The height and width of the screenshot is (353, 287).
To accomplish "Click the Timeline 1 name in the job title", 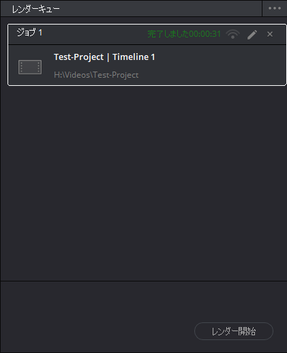I will pos(134,57).
